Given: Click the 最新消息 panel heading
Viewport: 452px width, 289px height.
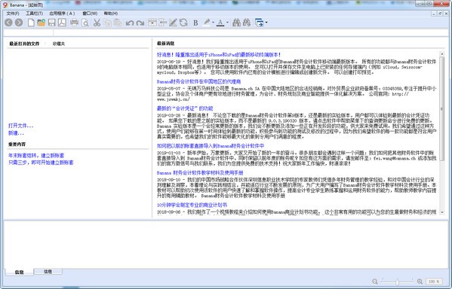Looking at the screenshot, I should click(x=166, y=44).
